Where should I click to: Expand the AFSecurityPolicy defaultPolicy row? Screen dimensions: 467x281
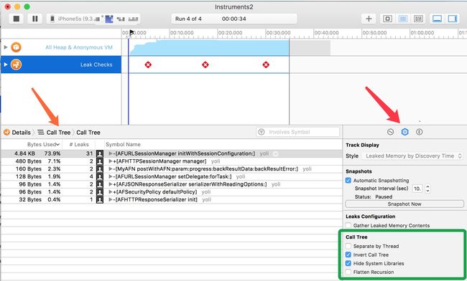coord(111,192)
